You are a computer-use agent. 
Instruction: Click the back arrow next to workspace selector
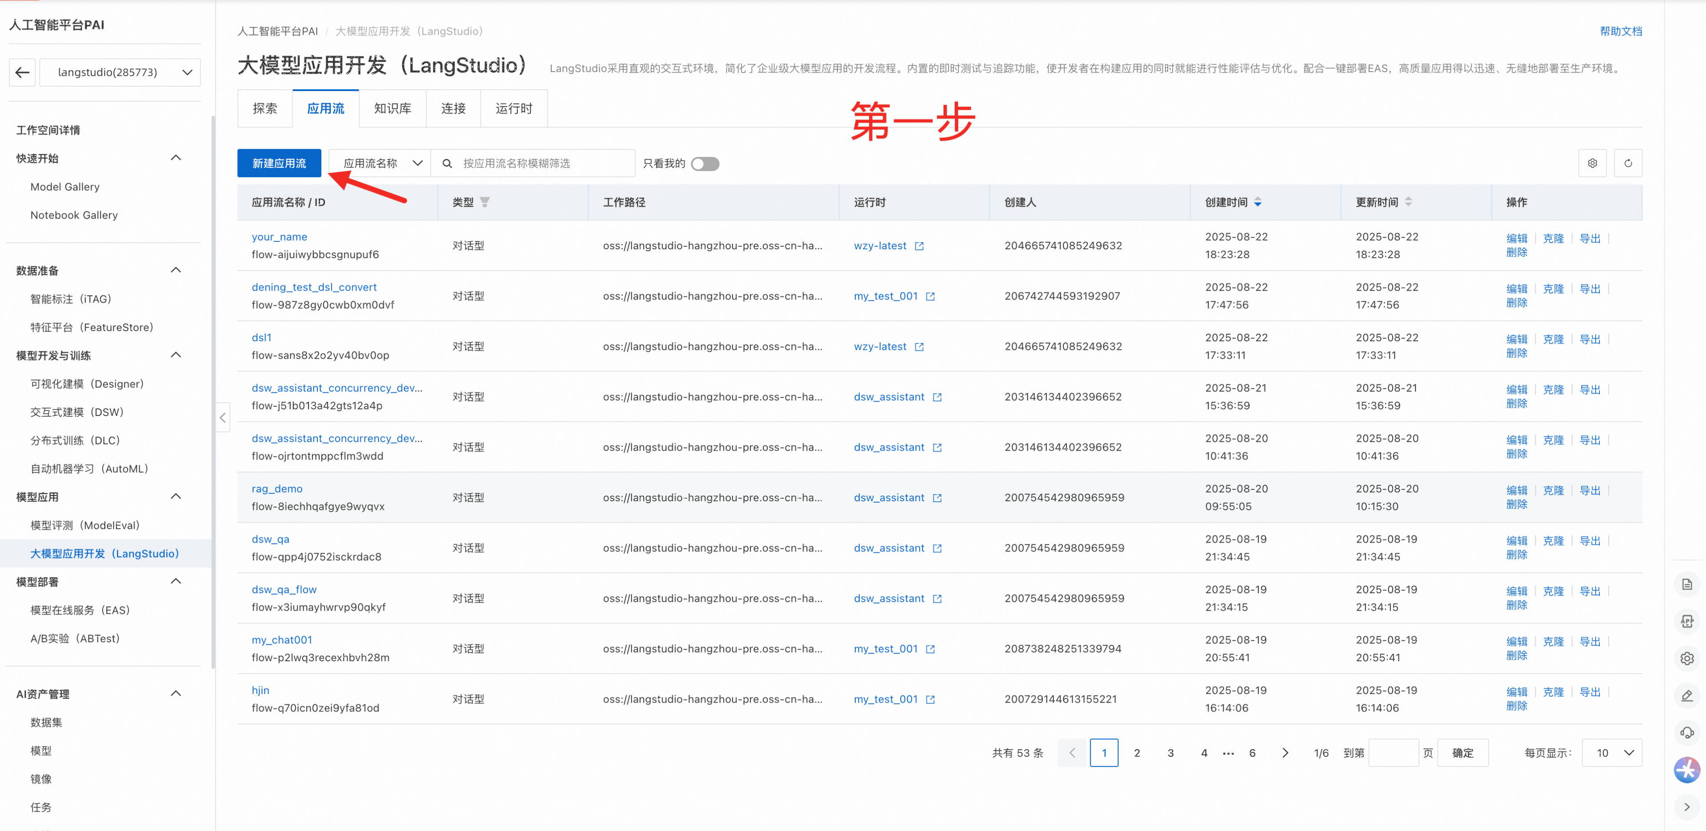23,72
